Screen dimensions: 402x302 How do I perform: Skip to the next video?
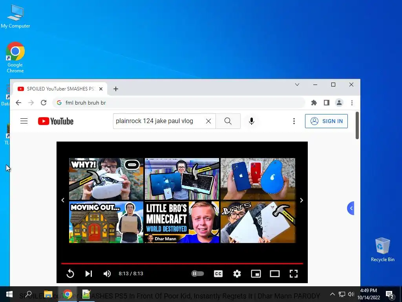click(x=89, y=274)
